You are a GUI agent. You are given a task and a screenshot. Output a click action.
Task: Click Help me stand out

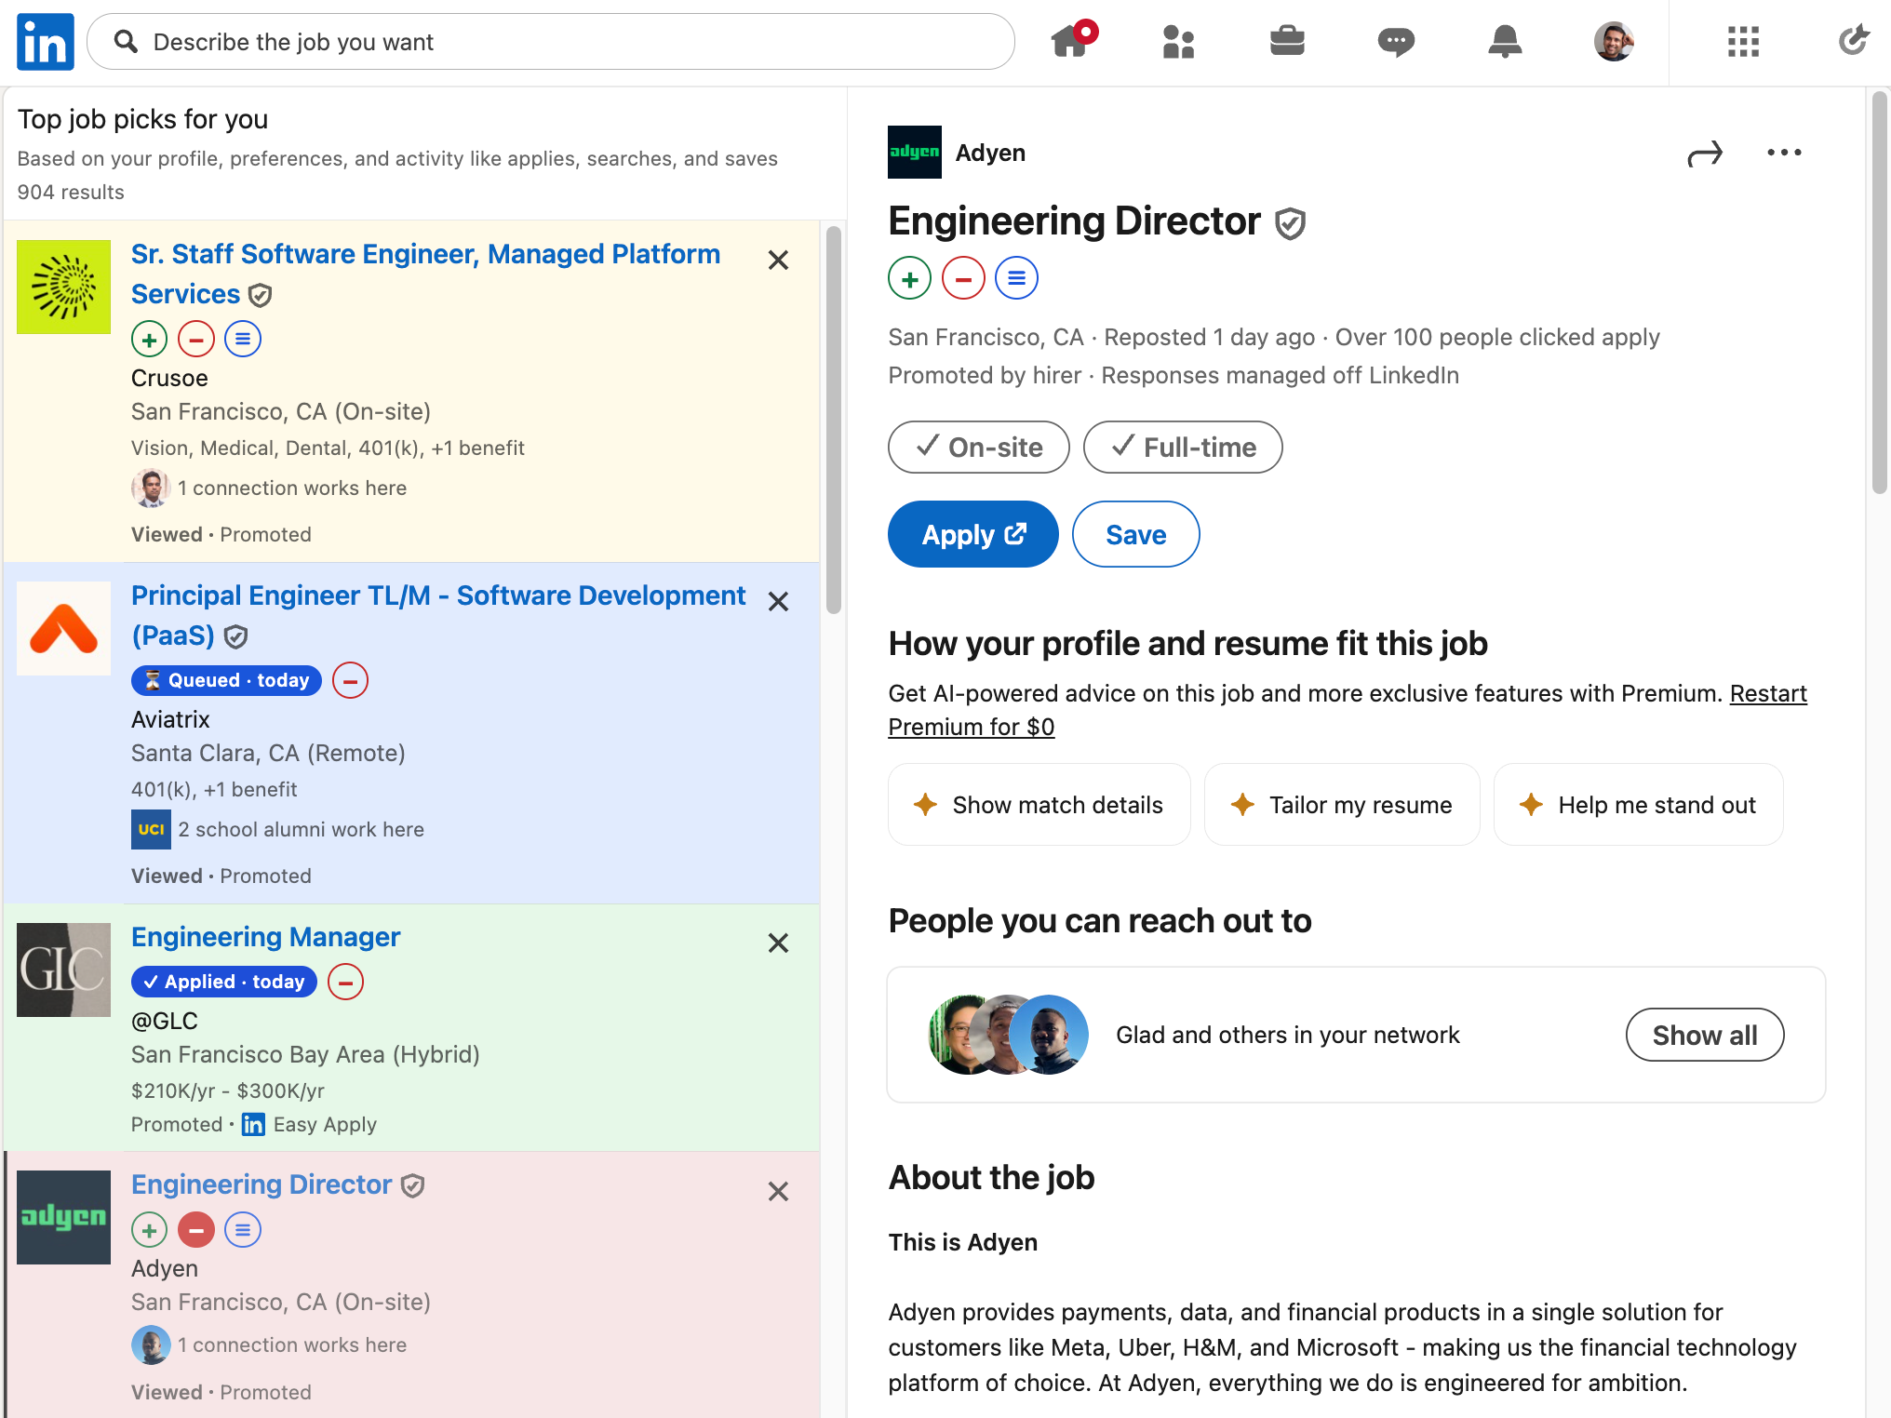click(x=1638, y=806)
